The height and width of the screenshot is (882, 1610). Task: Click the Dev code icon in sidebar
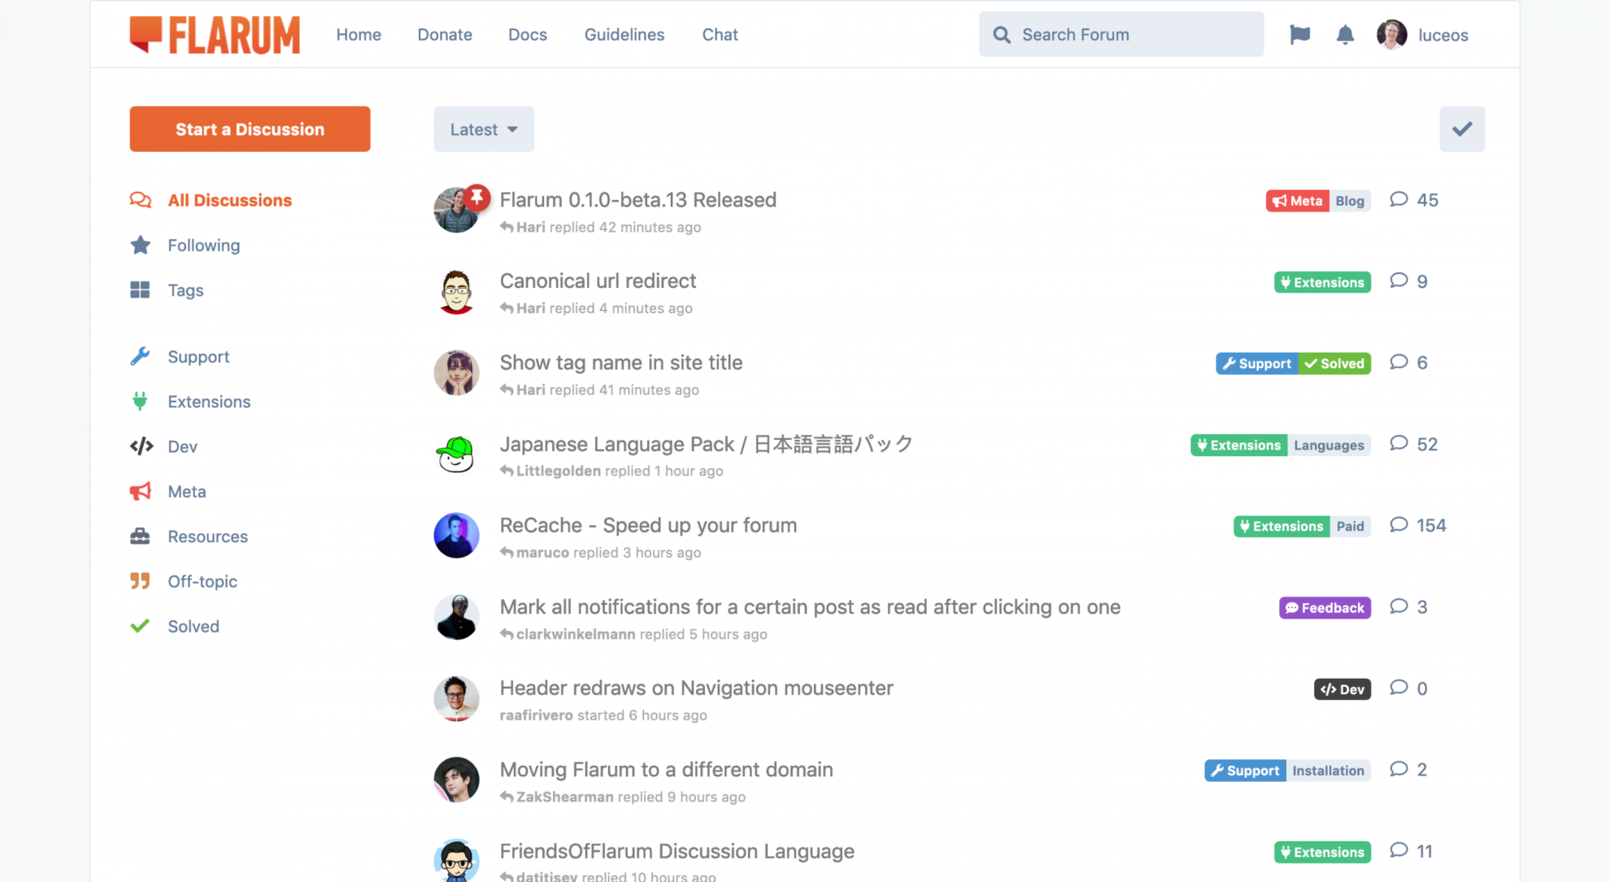point(141,446)
